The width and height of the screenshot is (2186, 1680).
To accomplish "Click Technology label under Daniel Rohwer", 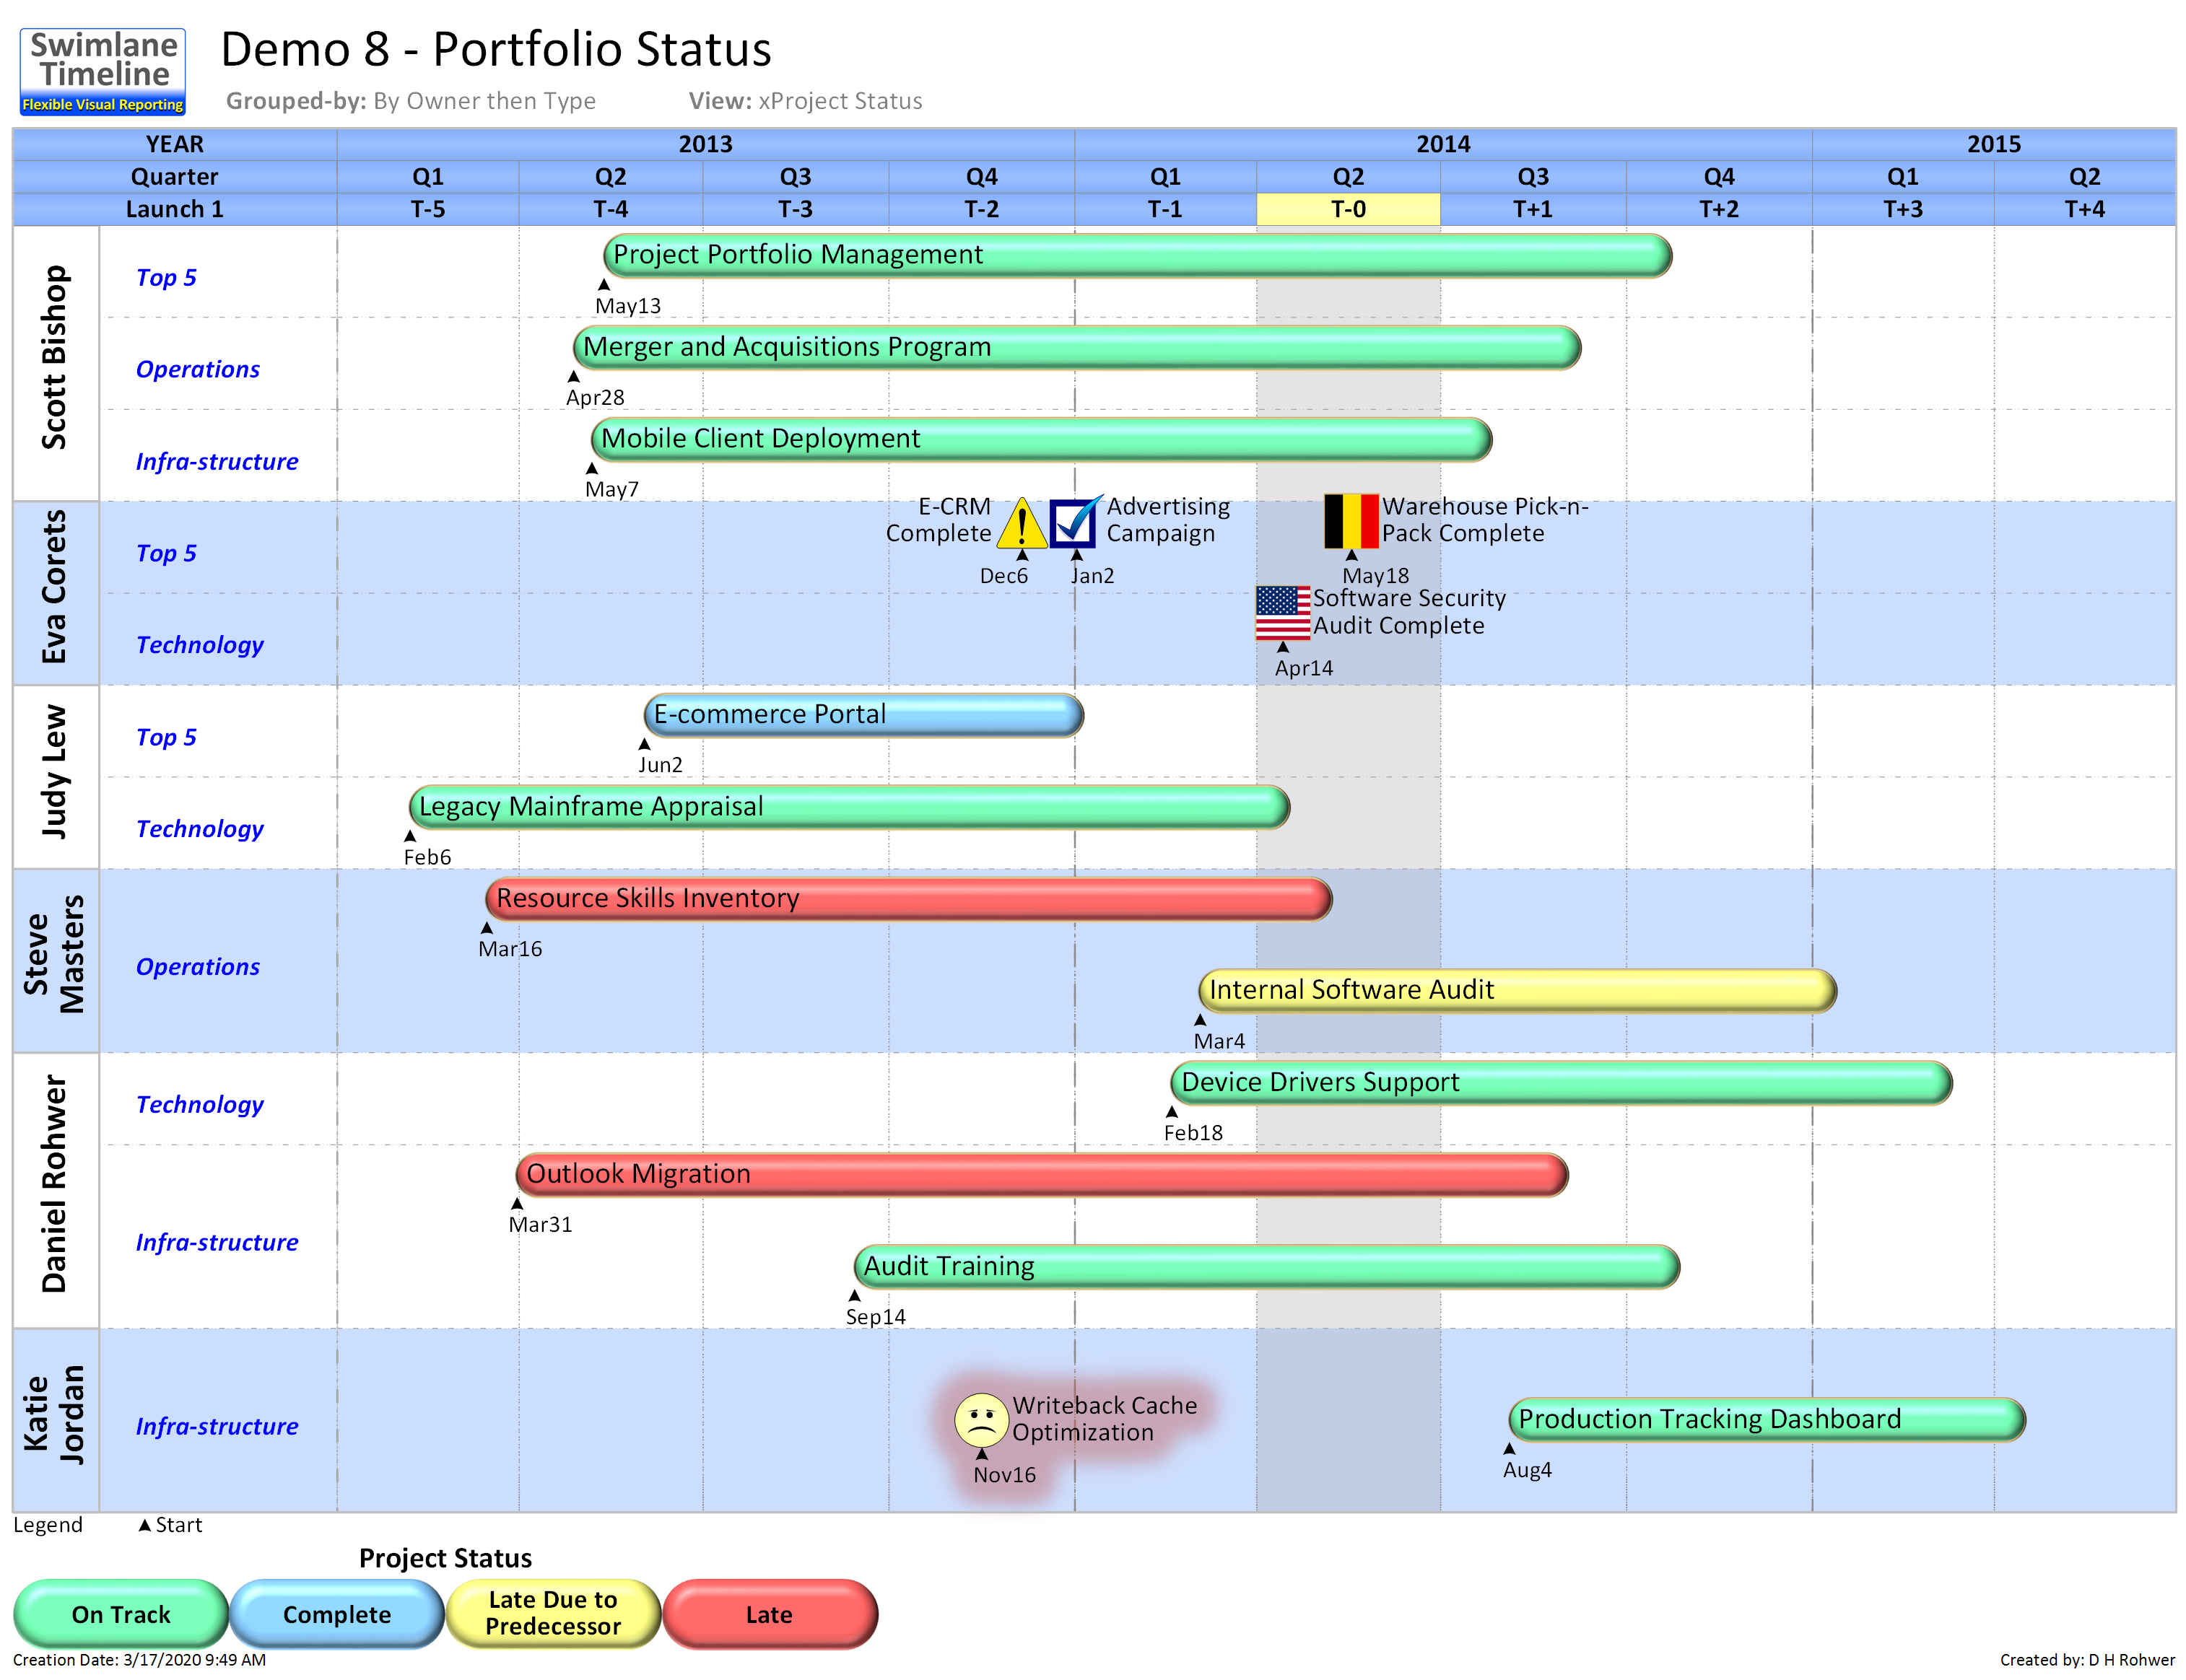I will point(200,1104).
